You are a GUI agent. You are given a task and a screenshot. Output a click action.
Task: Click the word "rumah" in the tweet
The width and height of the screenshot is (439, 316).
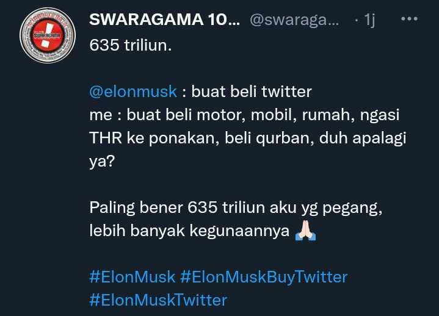pos(326,115)
